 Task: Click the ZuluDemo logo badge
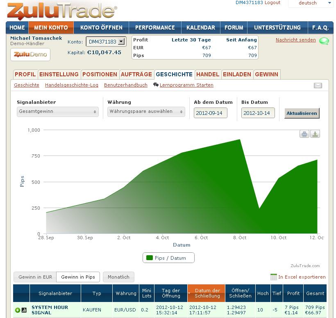pyautogui.click(x=30, y=55)
